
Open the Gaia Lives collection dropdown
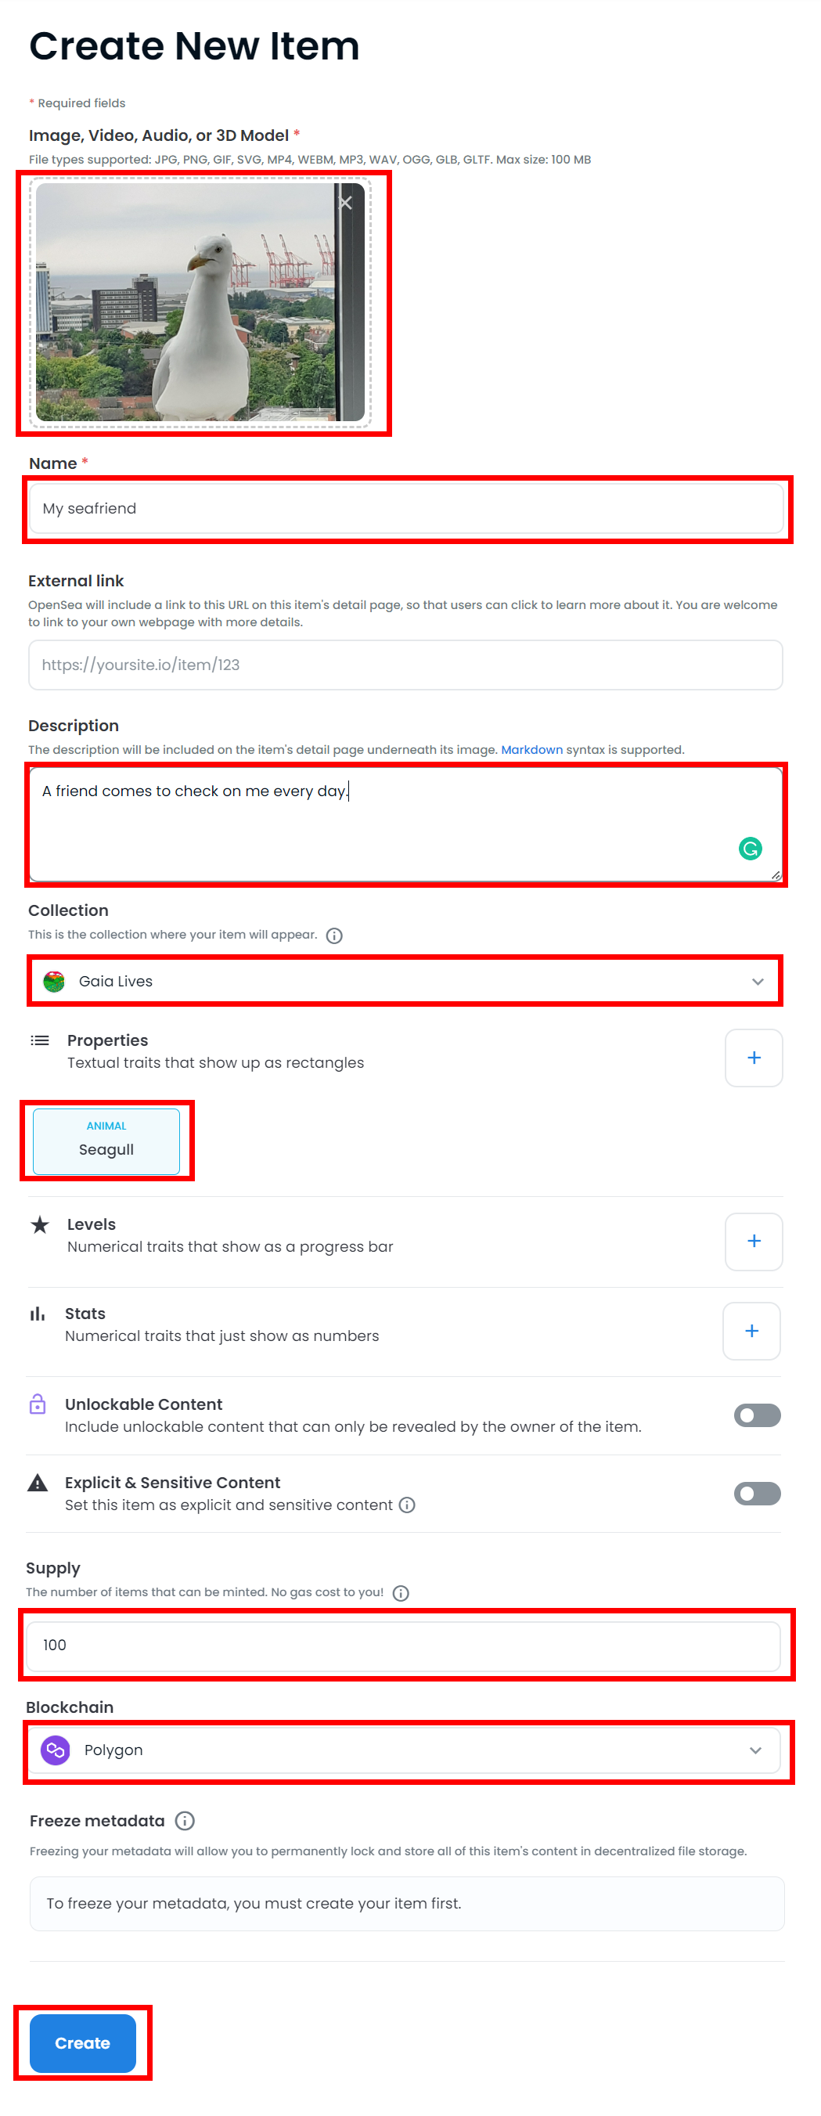[405, 981]
